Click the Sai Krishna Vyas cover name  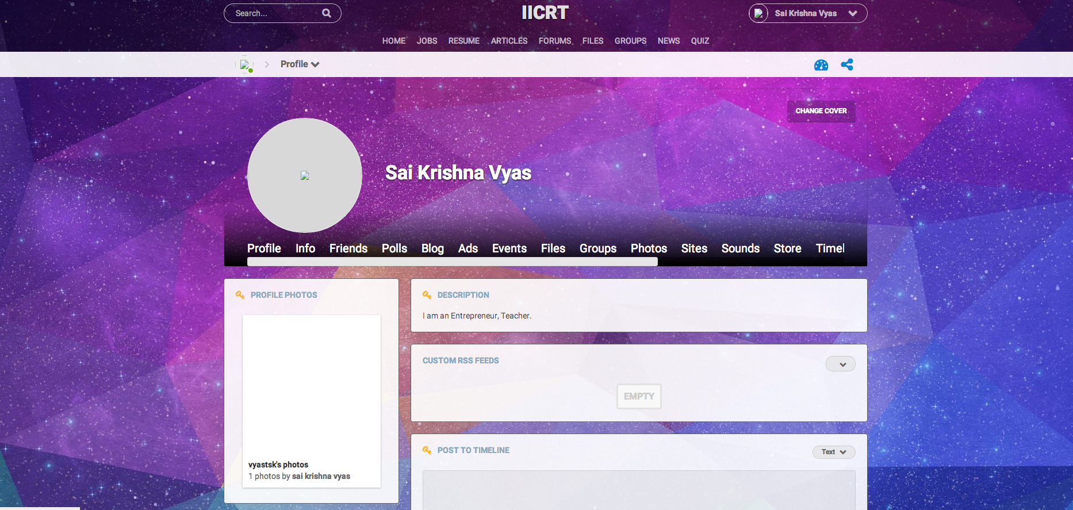pos(458,172)
